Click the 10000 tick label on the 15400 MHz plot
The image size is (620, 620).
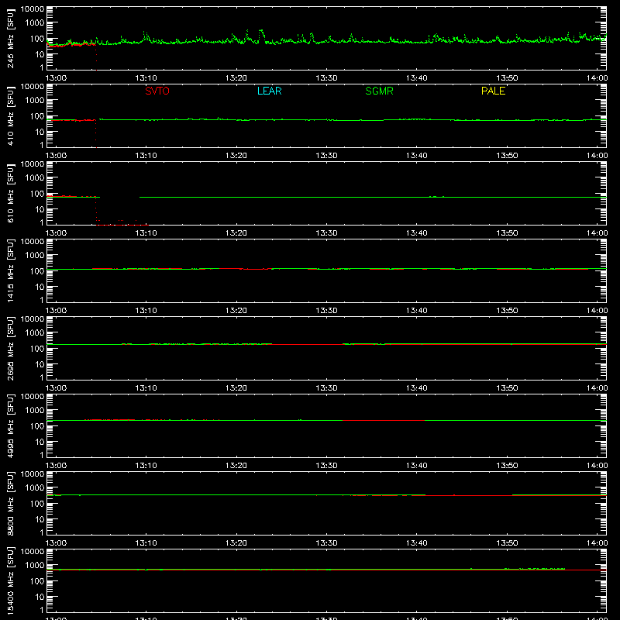33,551
